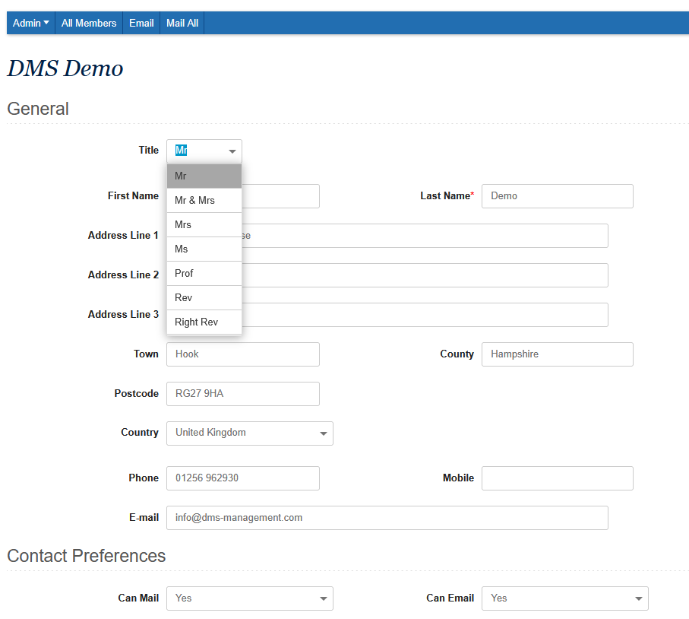
Task: Go to the Email menu item
Action: pos(141,23)
